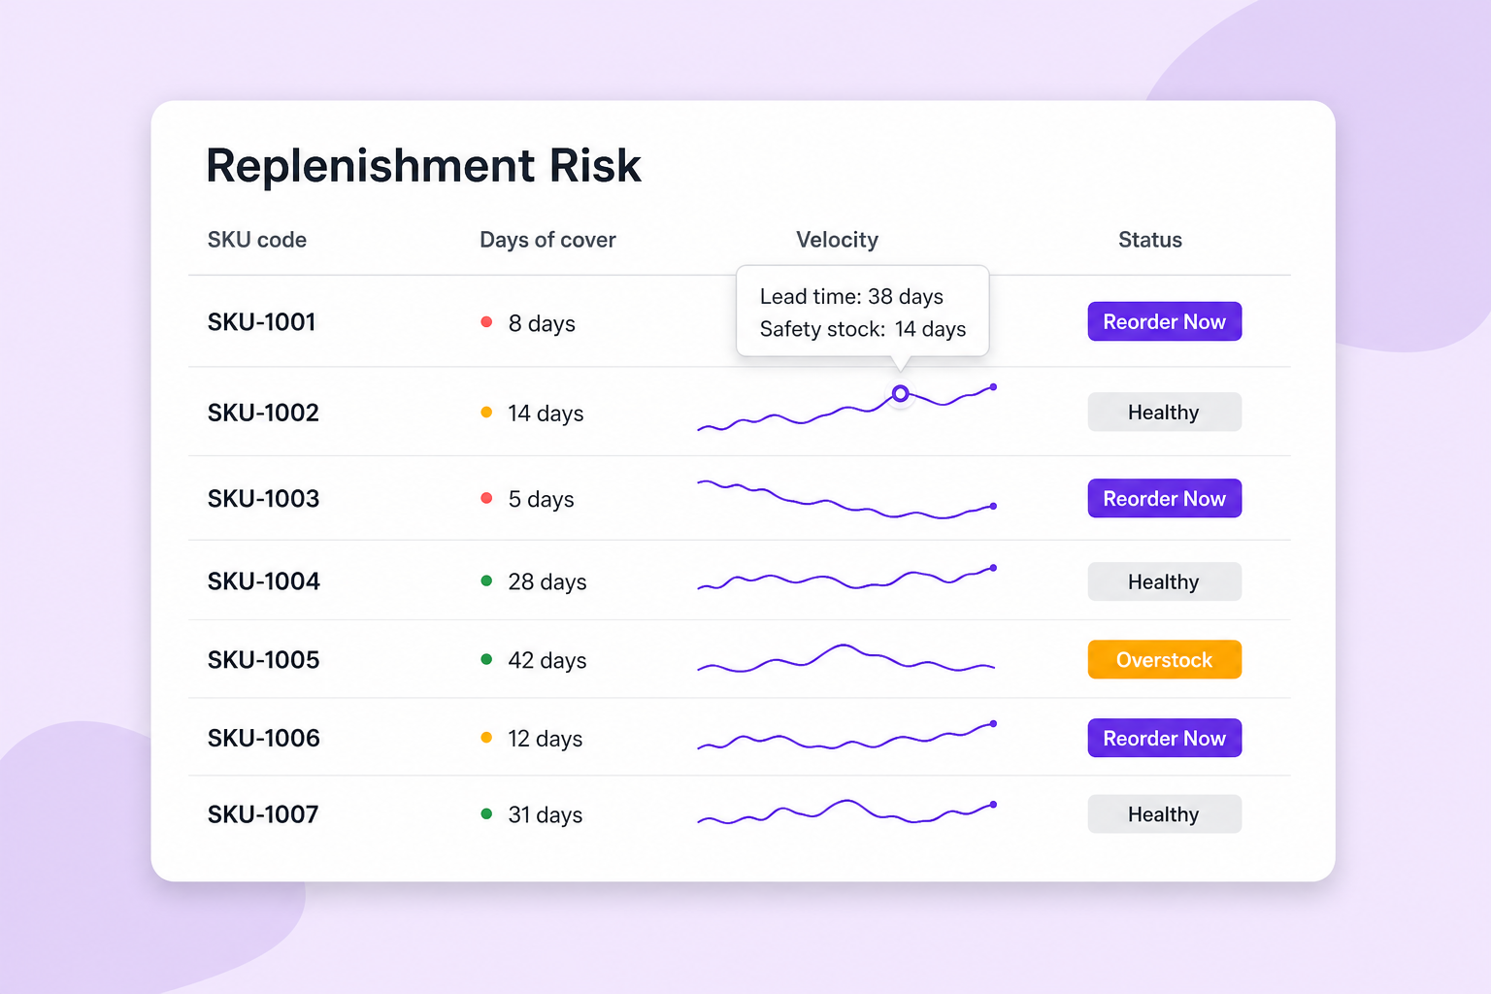
Task: Click the SKU-1007 velocity sparkline
Action: point(846,812)
